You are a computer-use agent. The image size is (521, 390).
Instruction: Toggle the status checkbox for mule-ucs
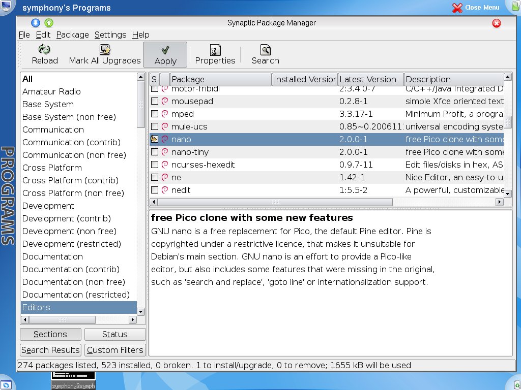tap(155, 126)
